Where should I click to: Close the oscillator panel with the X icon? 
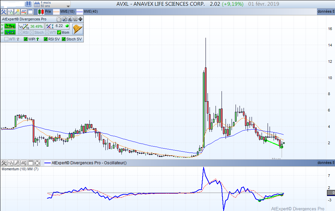[x=37, y=163]
